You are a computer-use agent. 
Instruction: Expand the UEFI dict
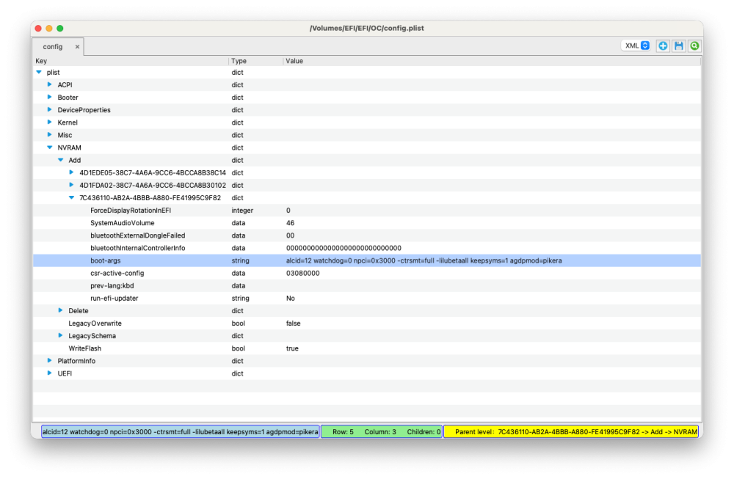[50, 373]
